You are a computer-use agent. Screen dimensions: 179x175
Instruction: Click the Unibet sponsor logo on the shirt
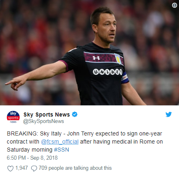click(x=108, y=72)
